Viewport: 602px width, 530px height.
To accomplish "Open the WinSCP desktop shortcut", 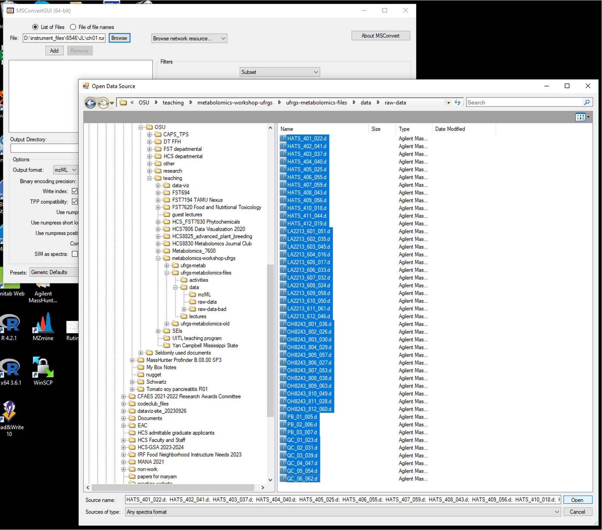I will pyautogui.click(x=43, y=371).
